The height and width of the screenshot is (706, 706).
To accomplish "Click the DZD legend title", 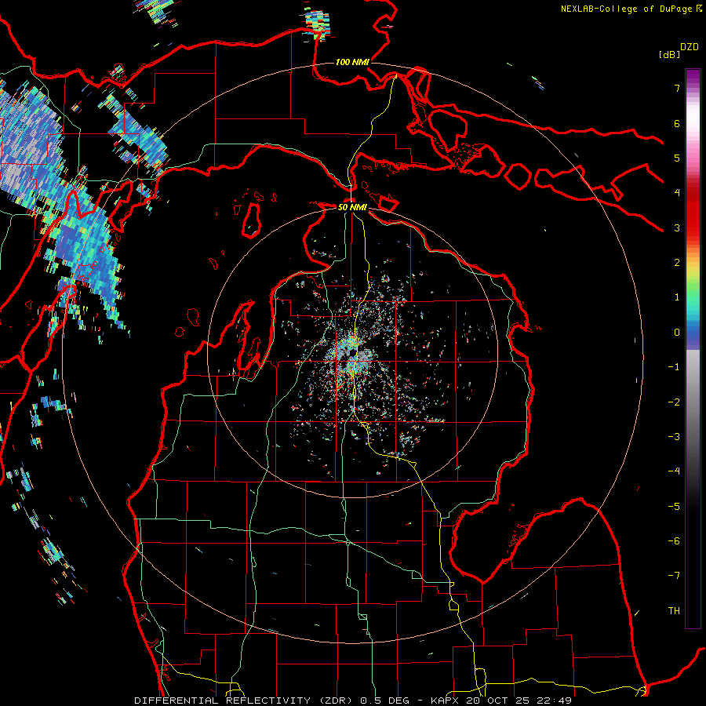I will coord(690,47).
